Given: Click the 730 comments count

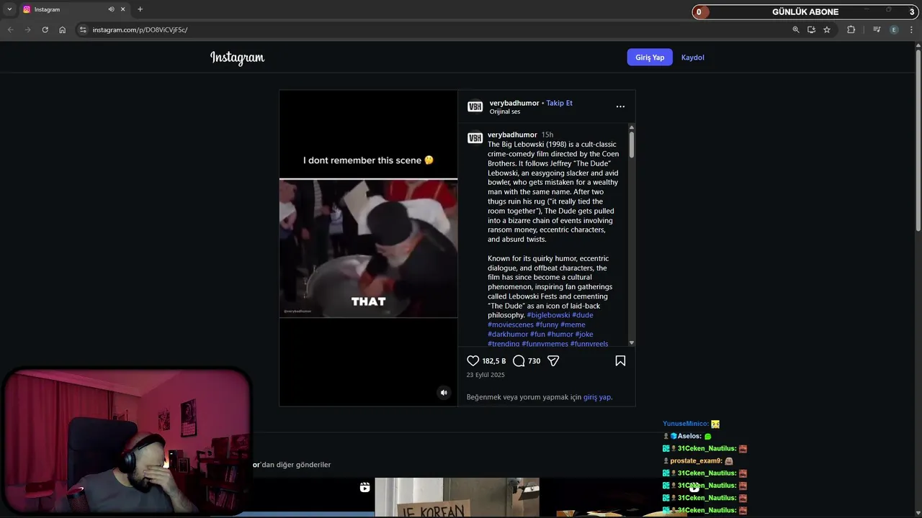Looking at the screenshot, I should [534, 361].
